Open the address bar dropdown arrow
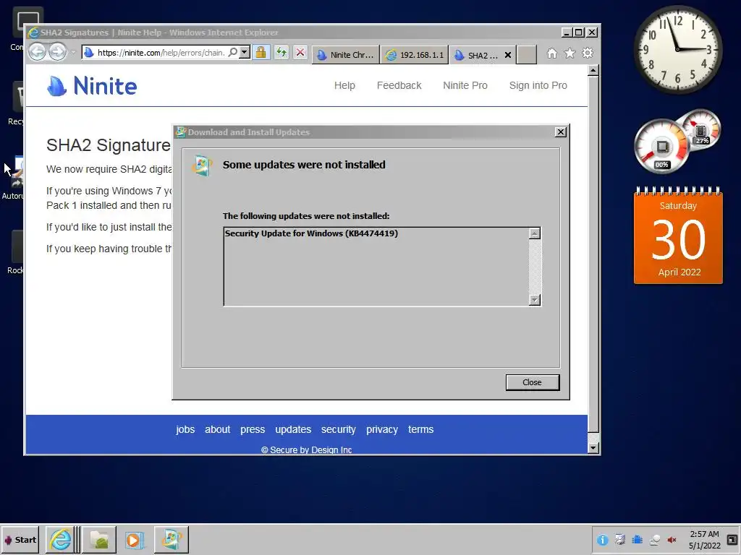This screenshot has width=741, height=555. coord(245,52)
